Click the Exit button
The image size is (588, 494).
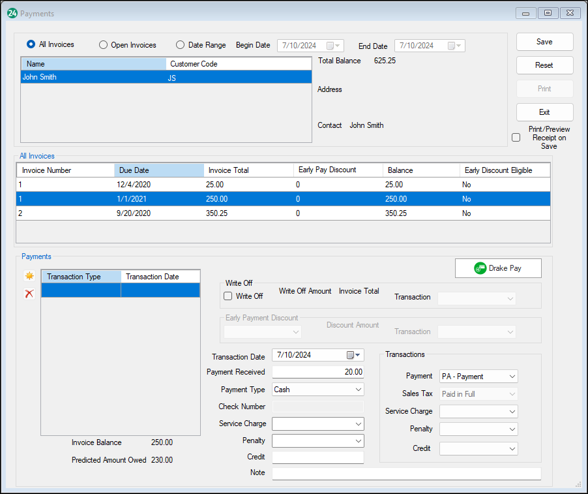pos(544,112)
